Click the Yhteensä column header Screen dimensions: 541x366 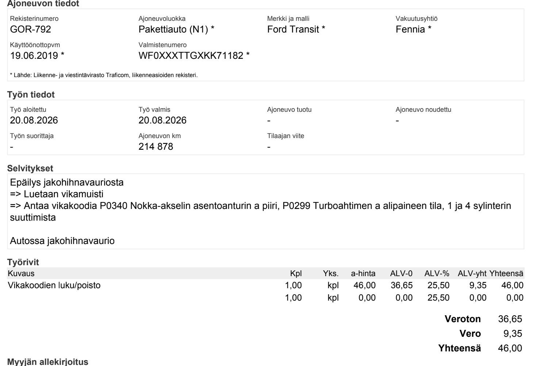coord(506,273)
